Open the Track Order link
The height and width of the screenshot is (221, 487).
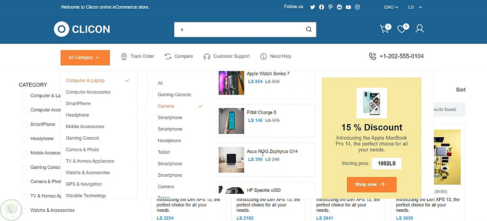click(x=142, y=56)
